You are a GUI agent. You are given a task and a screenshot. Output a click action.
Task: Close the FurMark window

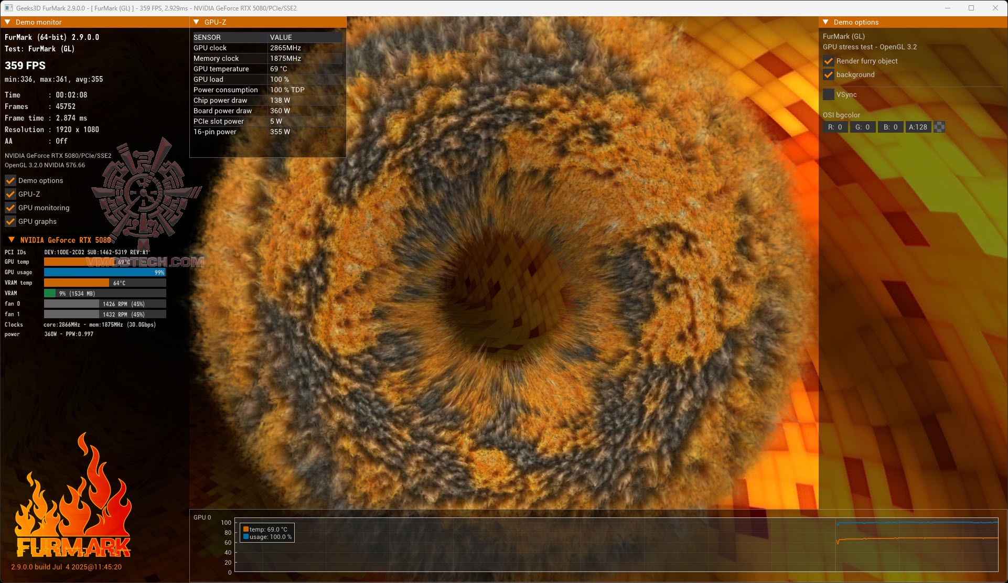995,8
